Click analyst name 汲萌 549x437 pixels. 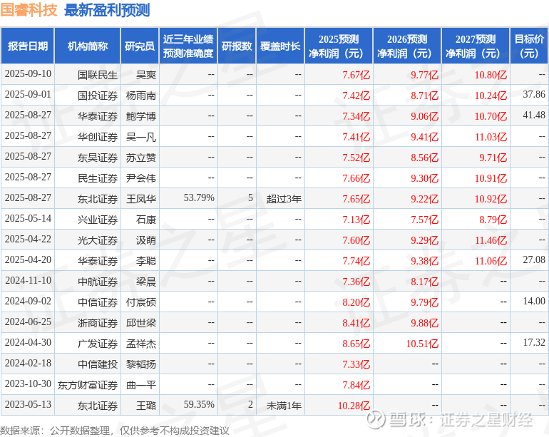[146, 240]
